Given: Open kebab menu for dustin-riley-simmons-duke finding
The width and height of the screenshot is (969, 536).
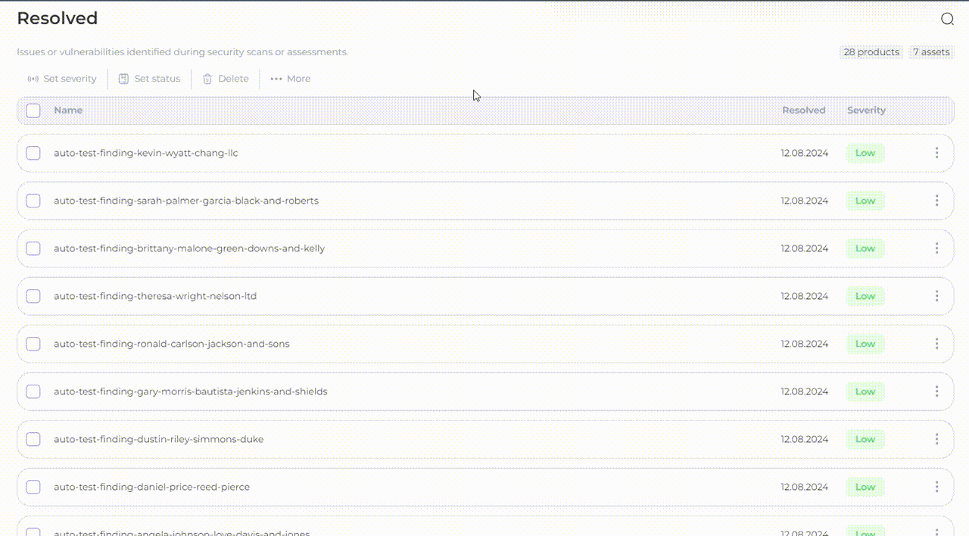Looking at the screenshot, I should point(936,439).
